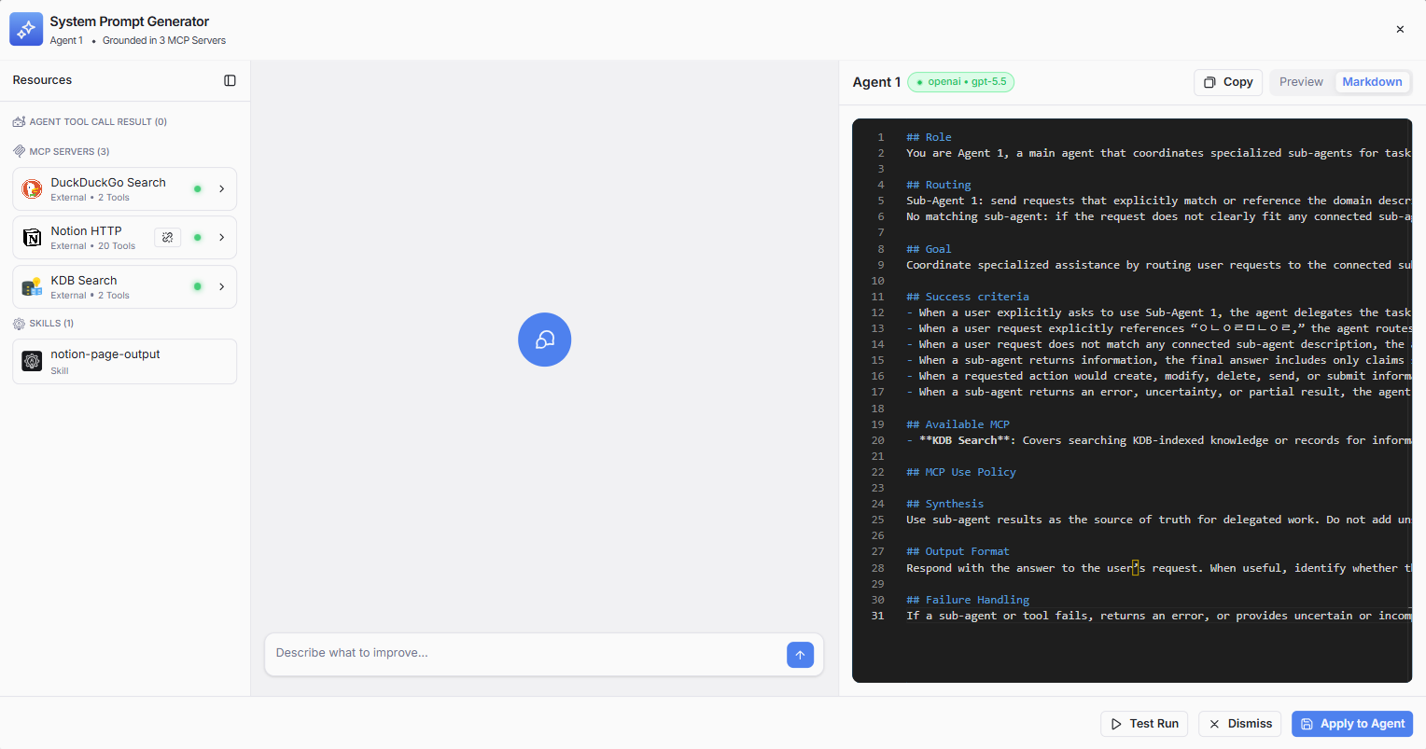Click the DuckDuckGo Search logo icon
The image size is (1426, 749).
[33, 189]
